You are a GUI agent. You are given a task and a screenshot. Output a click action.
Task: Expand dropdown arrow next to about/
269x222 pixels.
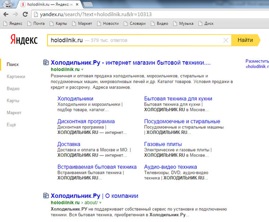point(100,203)
